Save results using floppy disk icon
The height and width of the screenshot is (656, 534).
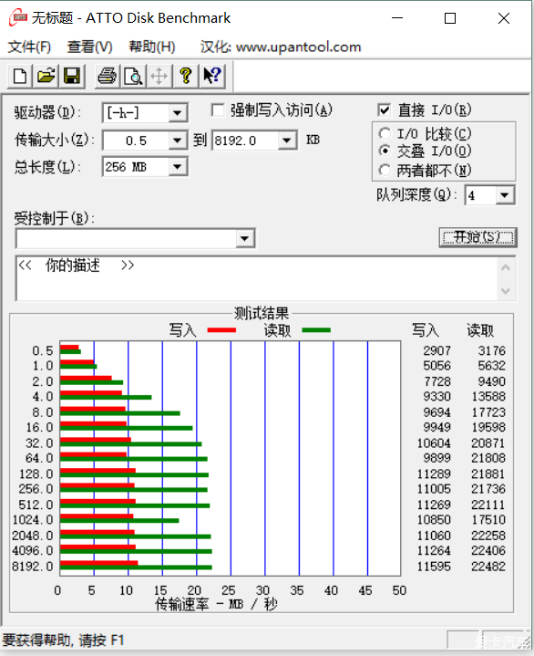(x=72, y=76)
